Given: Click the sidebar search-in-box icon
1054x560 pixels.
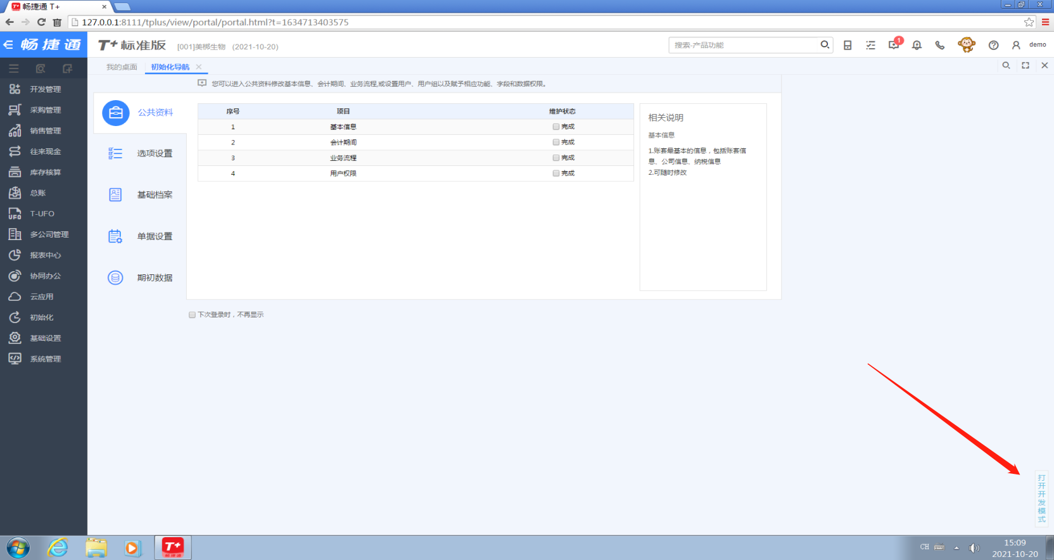Looking at the screenshot, I should pyautogui.click(x=41, y=68).
